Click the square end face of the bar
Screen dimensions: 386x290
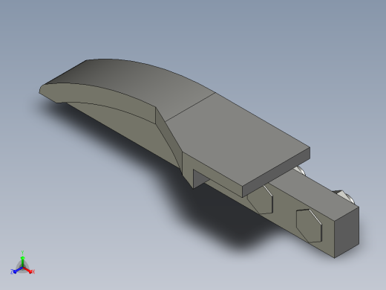[347, 232]
